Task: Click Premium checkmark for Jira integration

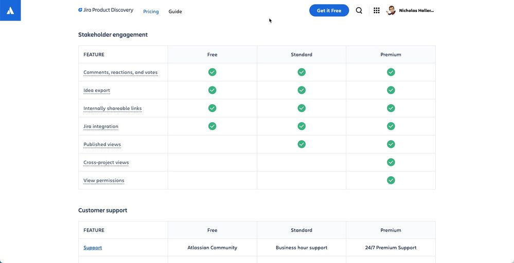Action: (x=391, y=126)
